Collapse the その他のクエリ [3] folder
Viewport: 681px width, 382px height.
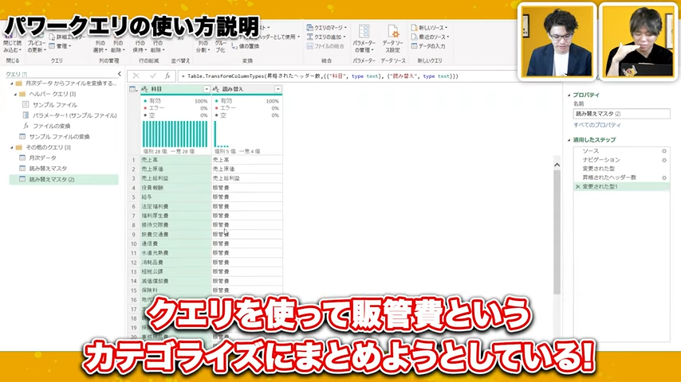tap(12, 147)
